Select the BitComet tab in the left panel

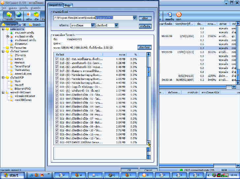pos(9,25)
